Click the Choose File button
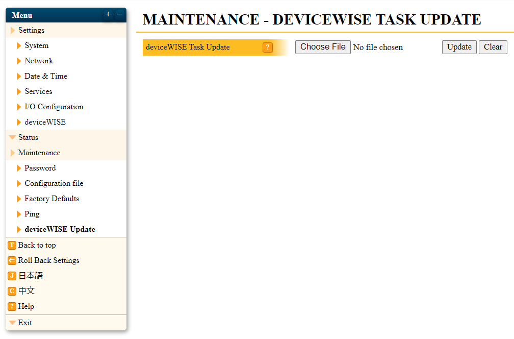This screenshot has height=339, width=514. click(x=323, y=47)
